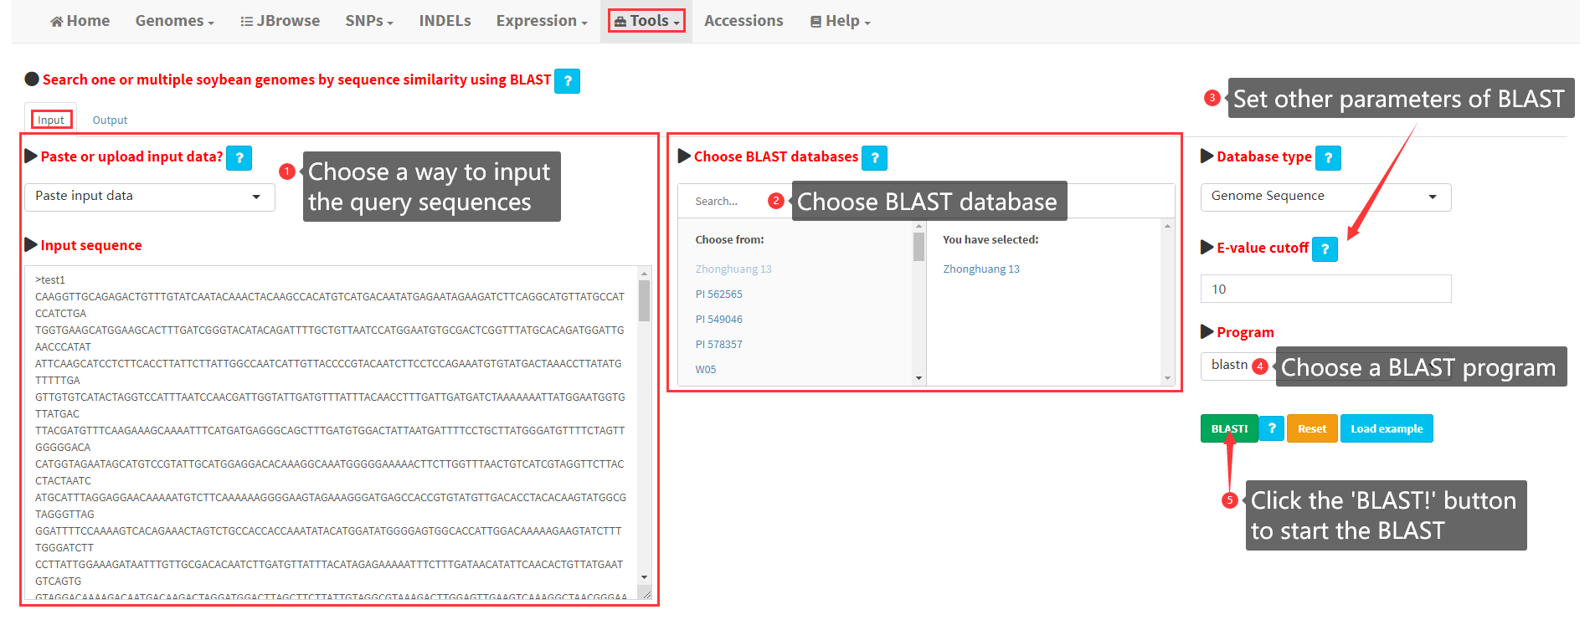
Task: Click the help icon next to BLAST! button
Action: pos(1271,428)
